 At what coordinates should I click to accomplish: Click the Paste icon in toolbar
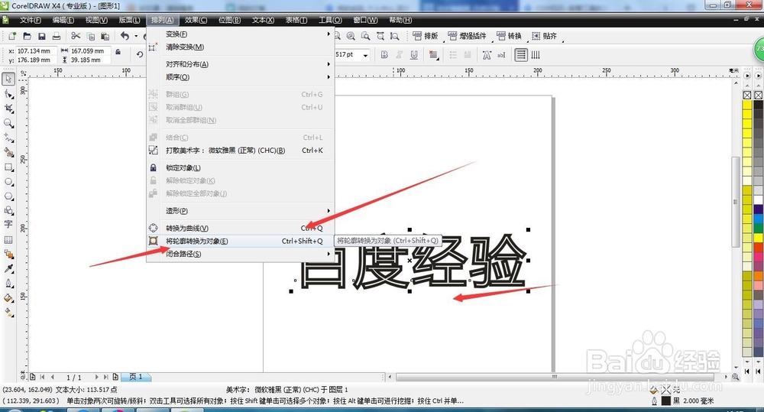(105, 36)
